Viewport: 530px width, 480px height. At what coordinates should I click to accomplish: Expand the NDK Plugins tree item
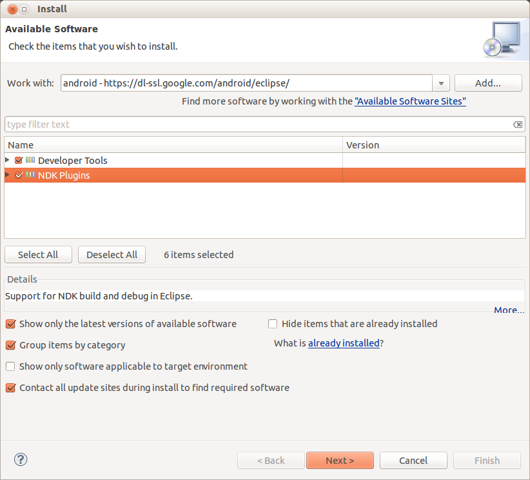pos(8,175)
